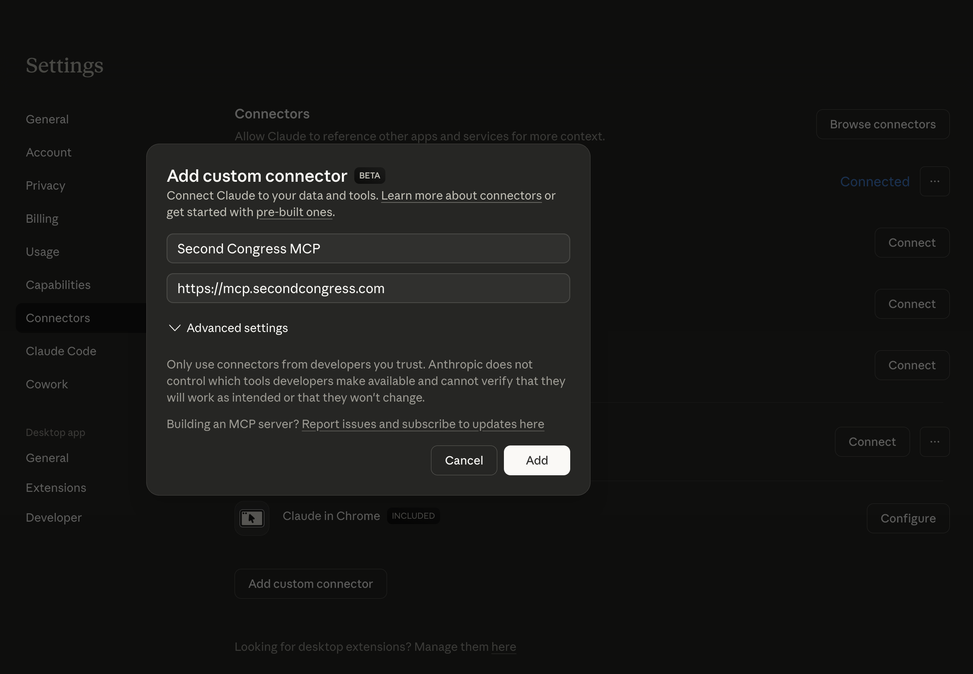Screen dimensions: 973x674
Task: Click the Connected status label
Action: click(874, 182)
